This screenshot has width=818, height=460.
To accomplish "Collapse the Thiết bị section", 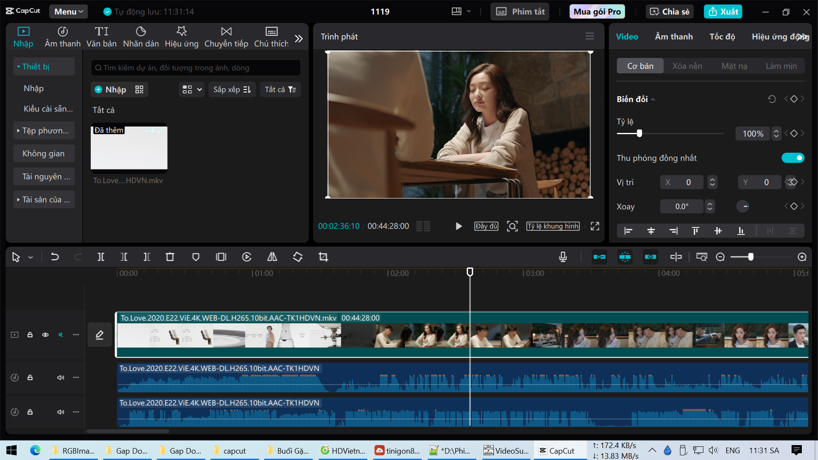I will (44, 66).
